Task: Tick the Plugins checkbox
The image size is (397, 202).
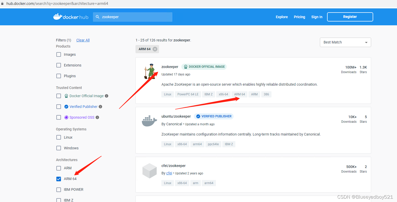Action: coord(59,76)
